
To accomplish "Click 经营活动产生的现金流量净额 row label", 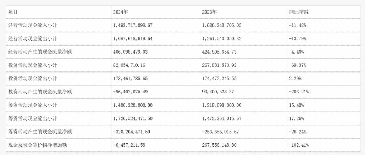I will coord(40,52).
